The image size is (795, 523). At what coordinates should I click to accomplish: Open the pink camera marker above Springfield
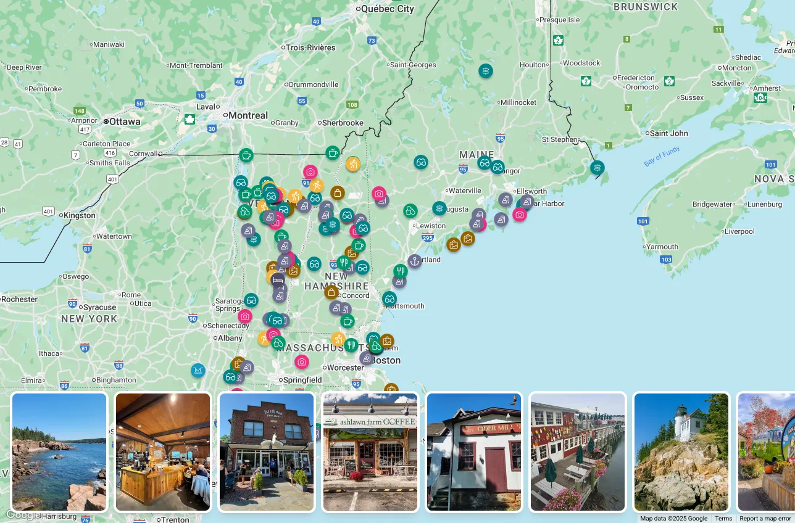[301, 361]
